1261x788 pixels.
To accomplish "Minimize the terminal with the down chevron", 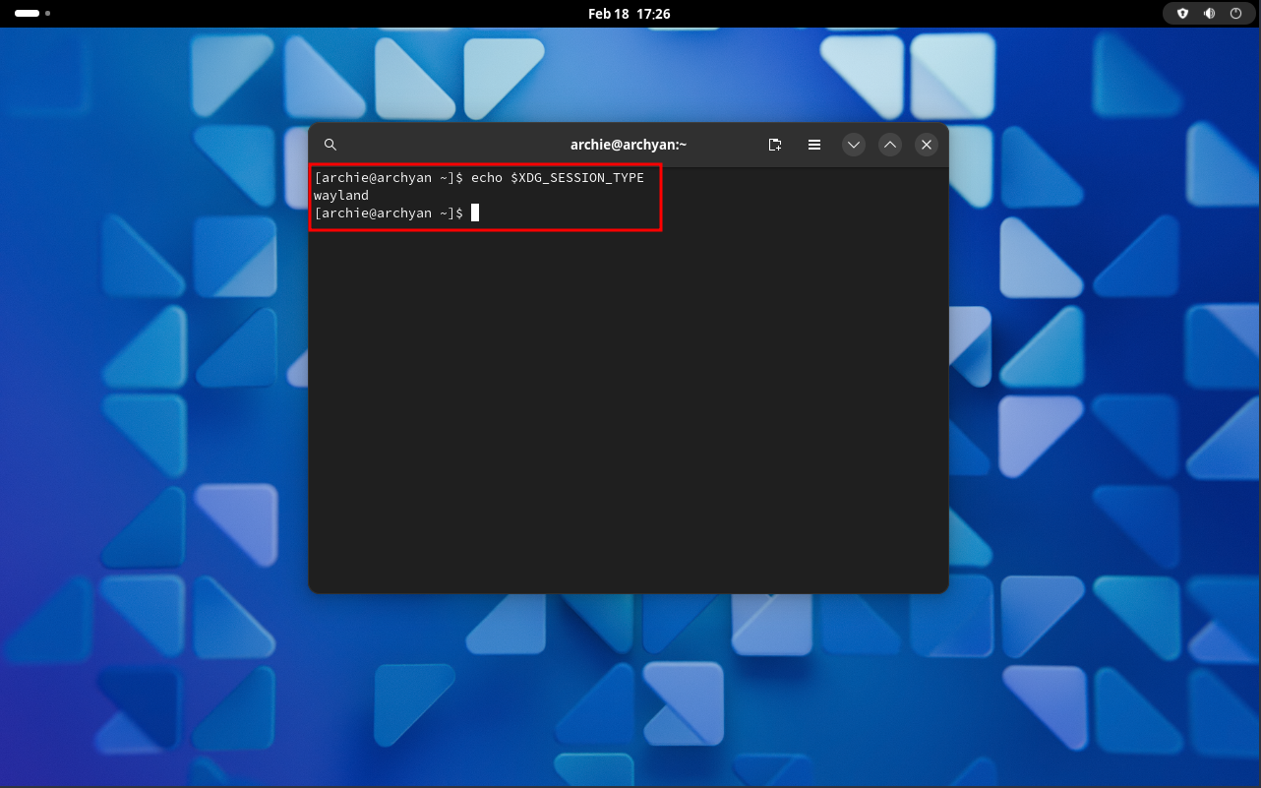I will 854,145.
